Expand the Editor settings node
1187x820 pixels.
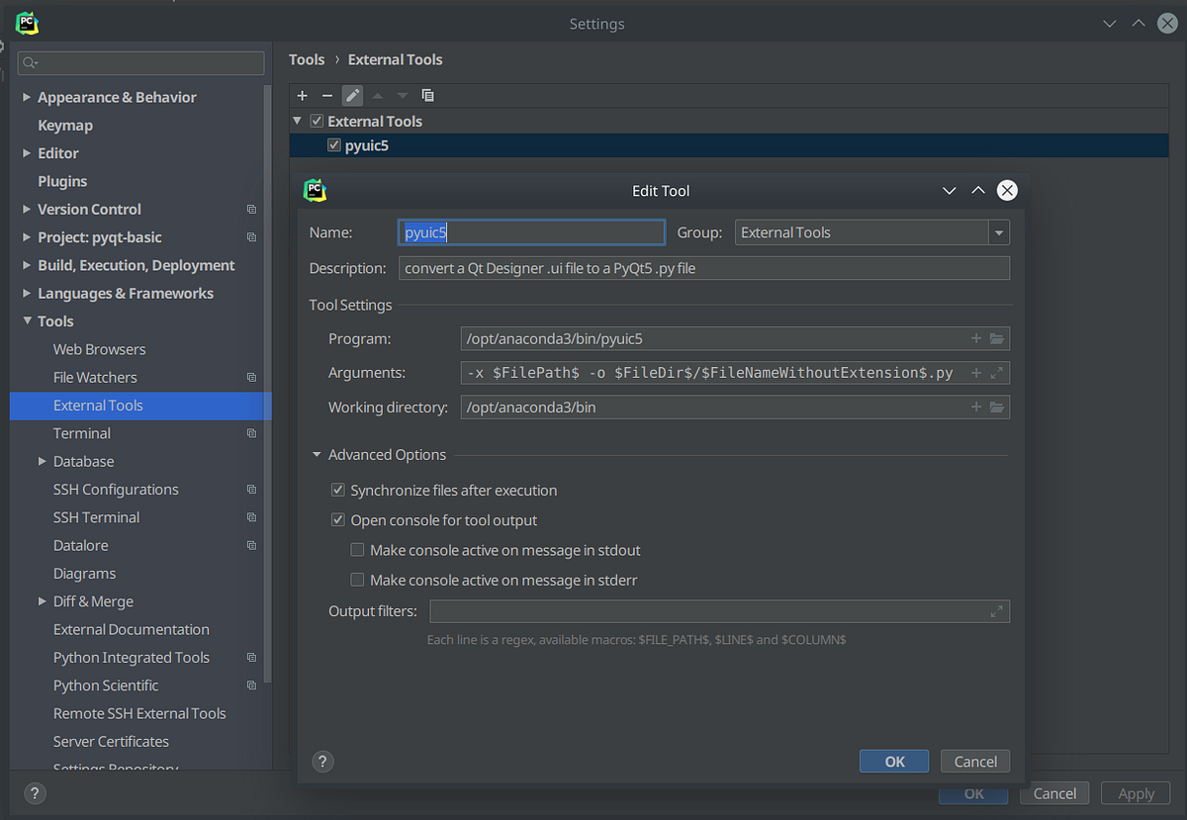[27, 153]
